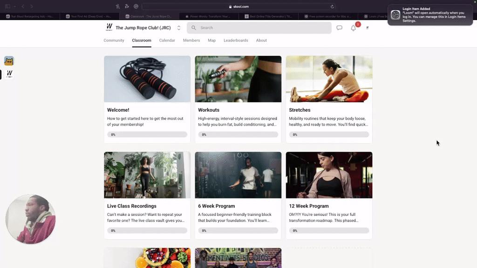Image resolution: width=477 pixels, height=268 pixels.
Task: Open the studio group photo course thumbnail
Action: coord(238,258)
